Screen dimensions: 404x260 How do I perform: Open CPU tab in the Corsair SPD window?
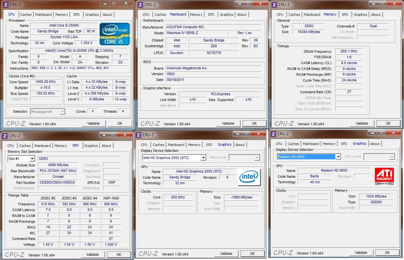[x=11, y=146]
